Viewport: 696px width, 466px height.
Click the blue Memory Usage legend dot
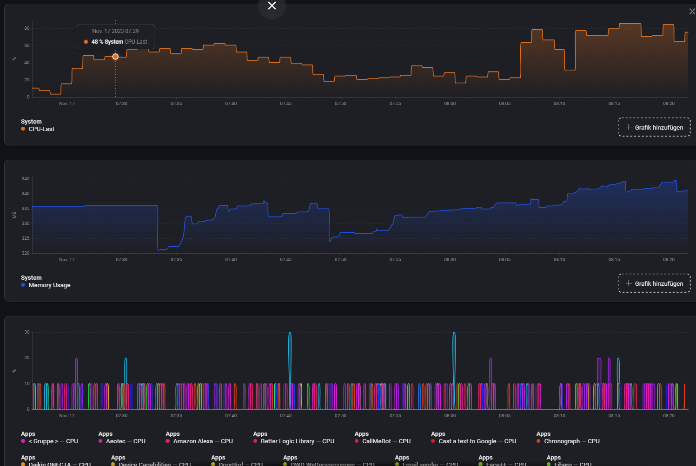[x=23, y=285]
